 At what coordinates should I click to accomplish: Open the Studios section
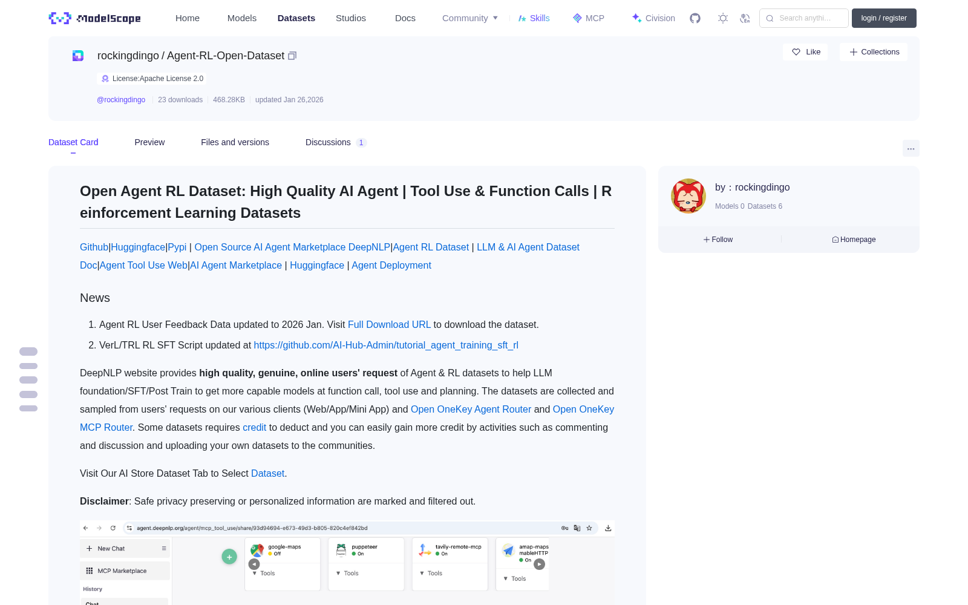click(x=351, y=18)
